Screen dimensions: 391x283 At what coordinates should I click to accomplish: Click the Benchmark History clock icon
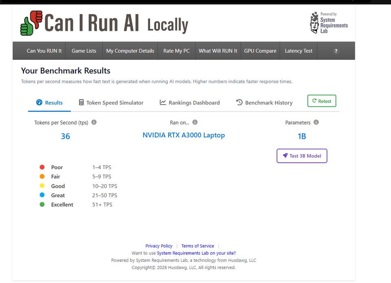[239, 102]
